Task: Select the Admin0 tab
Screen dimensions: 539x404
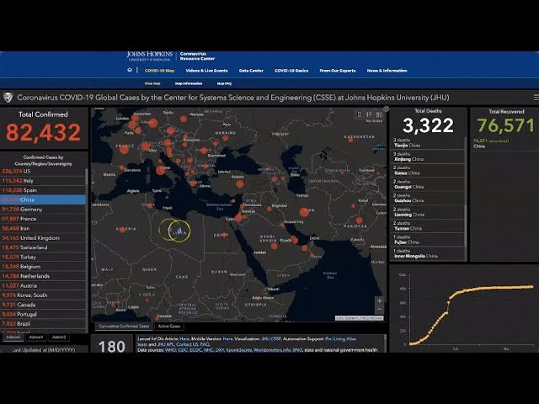Action: tap(13, 338)
